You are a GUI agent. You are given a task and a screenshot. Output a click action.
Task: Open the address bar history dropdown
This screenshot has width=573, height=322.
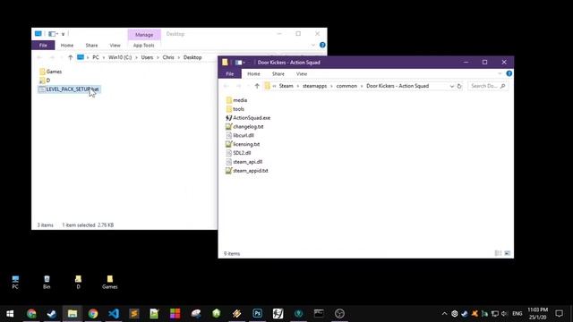[451, 86]
